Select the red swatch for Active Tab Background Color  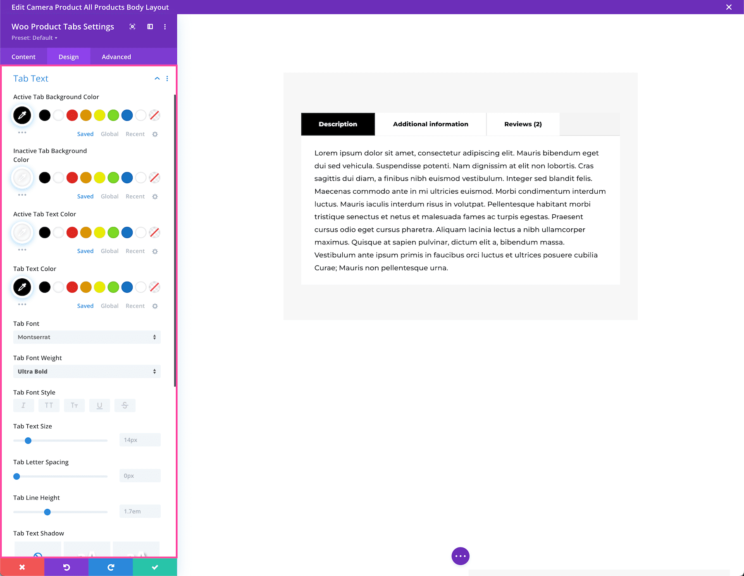pyautogui.click(x=72, y=115)
